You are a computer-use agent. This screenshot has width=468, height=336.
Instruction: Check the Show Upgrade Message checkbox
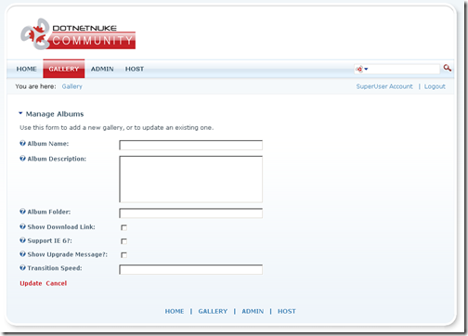pos(123,255)
